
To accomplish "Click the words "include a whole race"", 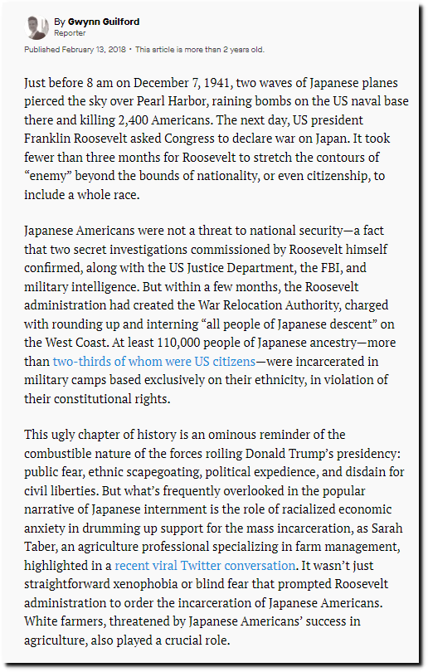I will [80, 195].
